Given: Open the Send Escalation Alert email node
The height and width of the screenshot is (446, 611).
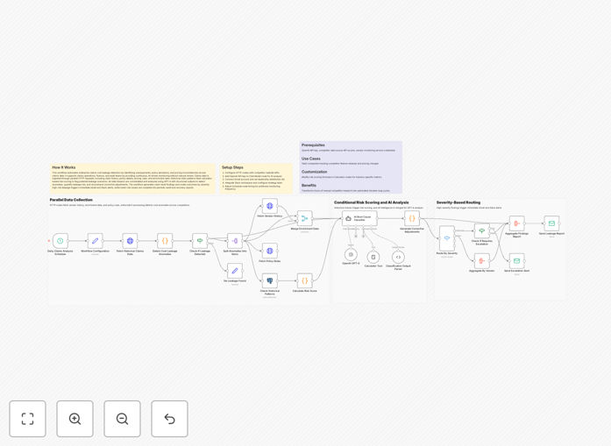Looking at the screenshot, I should pos(516,261).
